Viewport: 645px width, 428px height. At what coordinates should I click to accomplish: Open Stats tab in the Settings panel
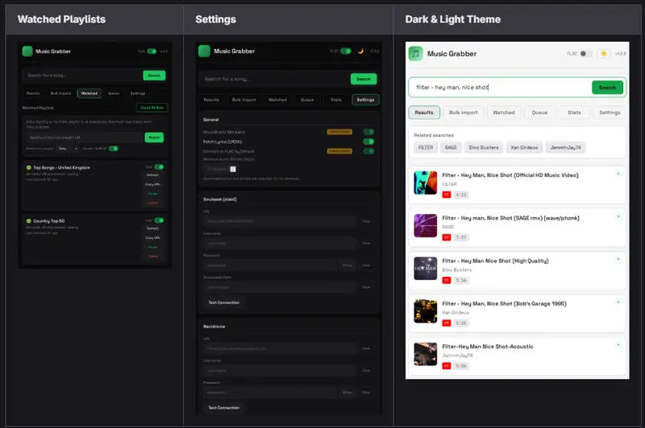point(336,100)
